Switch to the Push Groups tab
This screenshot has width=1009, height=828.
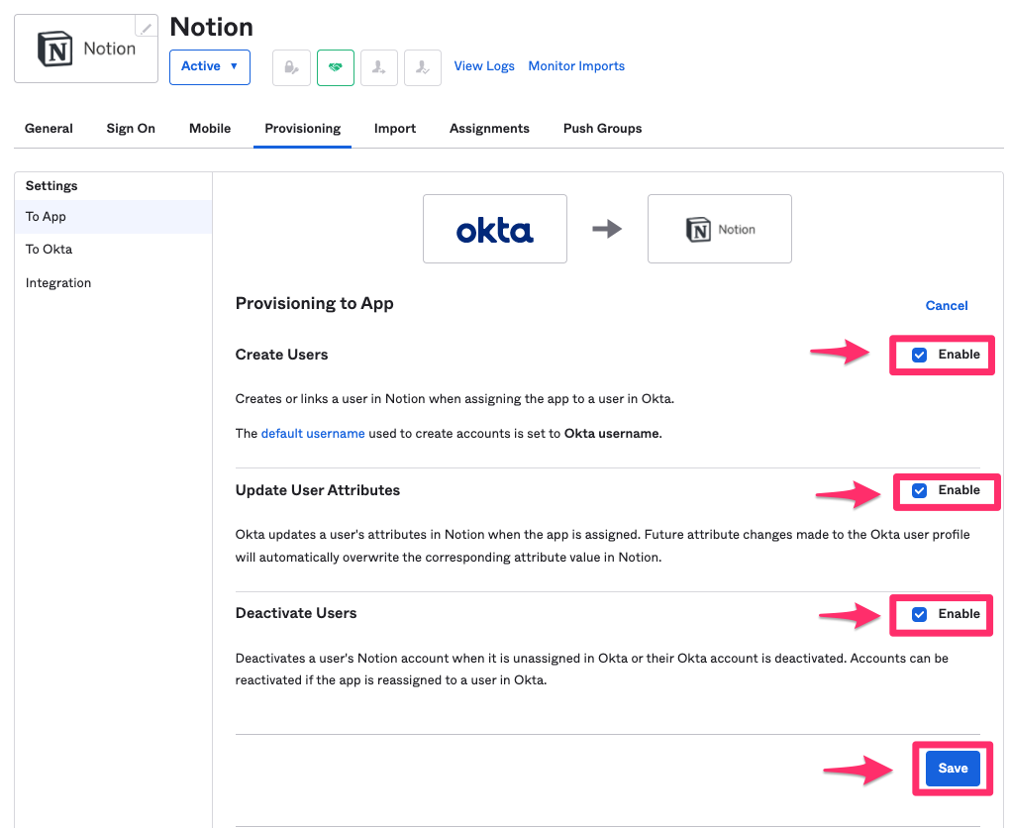click(602, 128)
